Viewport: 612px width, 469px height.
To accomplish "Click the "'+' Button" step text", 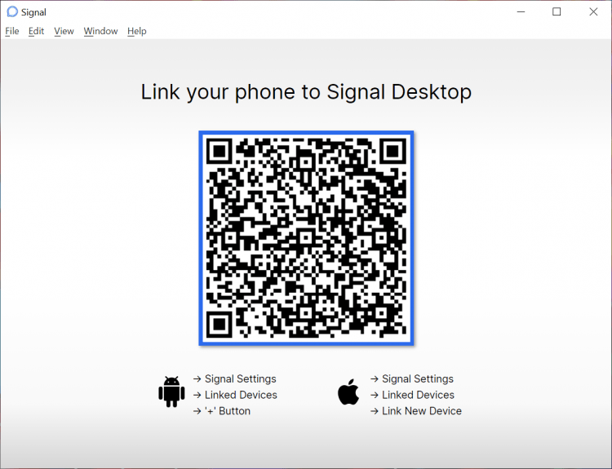I will coord(228,411).
